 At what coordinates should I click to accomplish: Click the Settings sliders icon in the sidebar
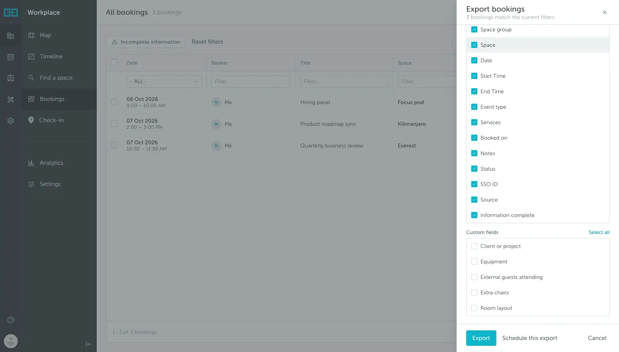(x=31, y=184)
